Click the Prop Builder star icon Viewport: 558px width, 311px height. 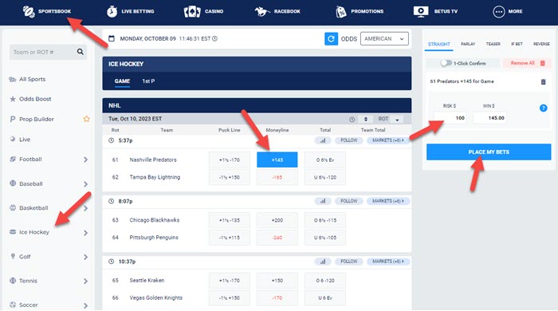point(86,119)
